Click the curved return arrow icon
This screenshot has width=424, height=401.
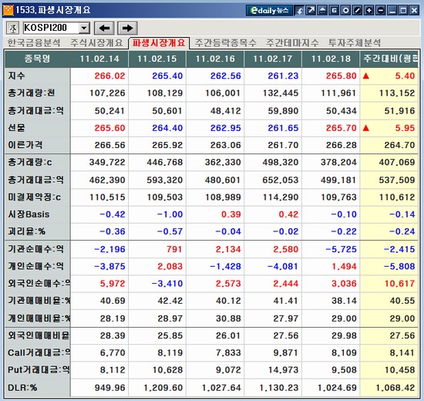pos(299,11)
